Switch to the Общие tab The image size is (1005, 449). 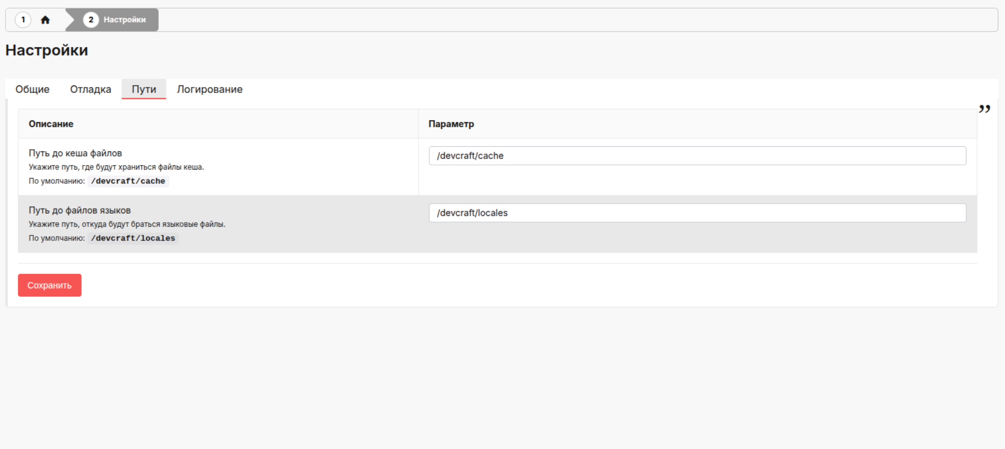[33, 89]
